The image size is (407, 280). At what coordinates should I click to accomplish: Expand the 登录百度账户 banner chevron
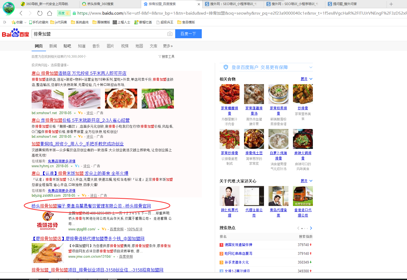coord(311,67)
